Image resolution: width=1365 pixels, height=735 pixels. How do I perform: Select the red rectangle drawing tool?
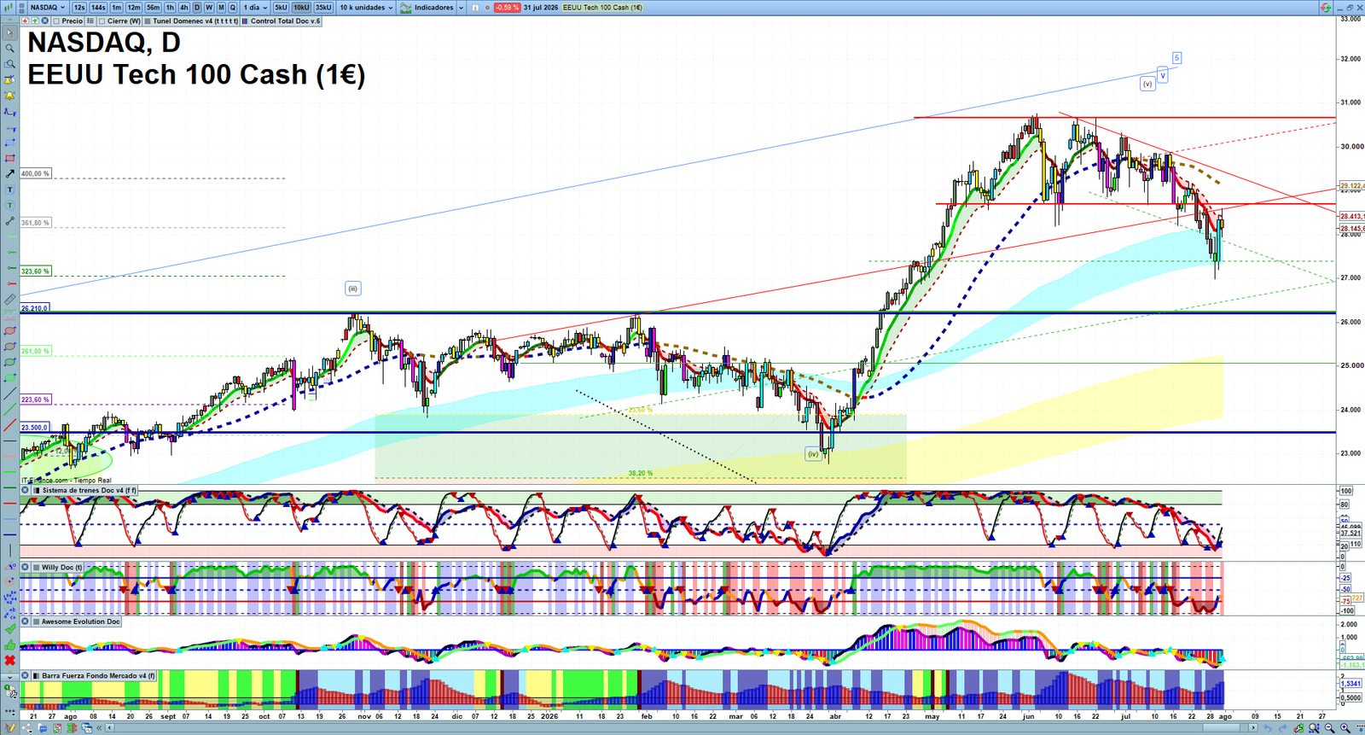point(10,159)
